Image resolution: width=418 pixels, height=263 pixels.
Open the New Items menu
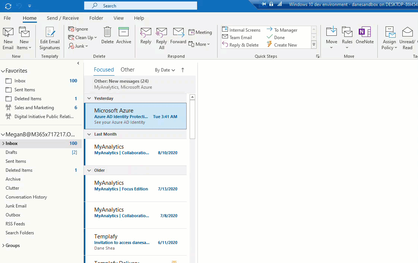click(x=24, y=38)
